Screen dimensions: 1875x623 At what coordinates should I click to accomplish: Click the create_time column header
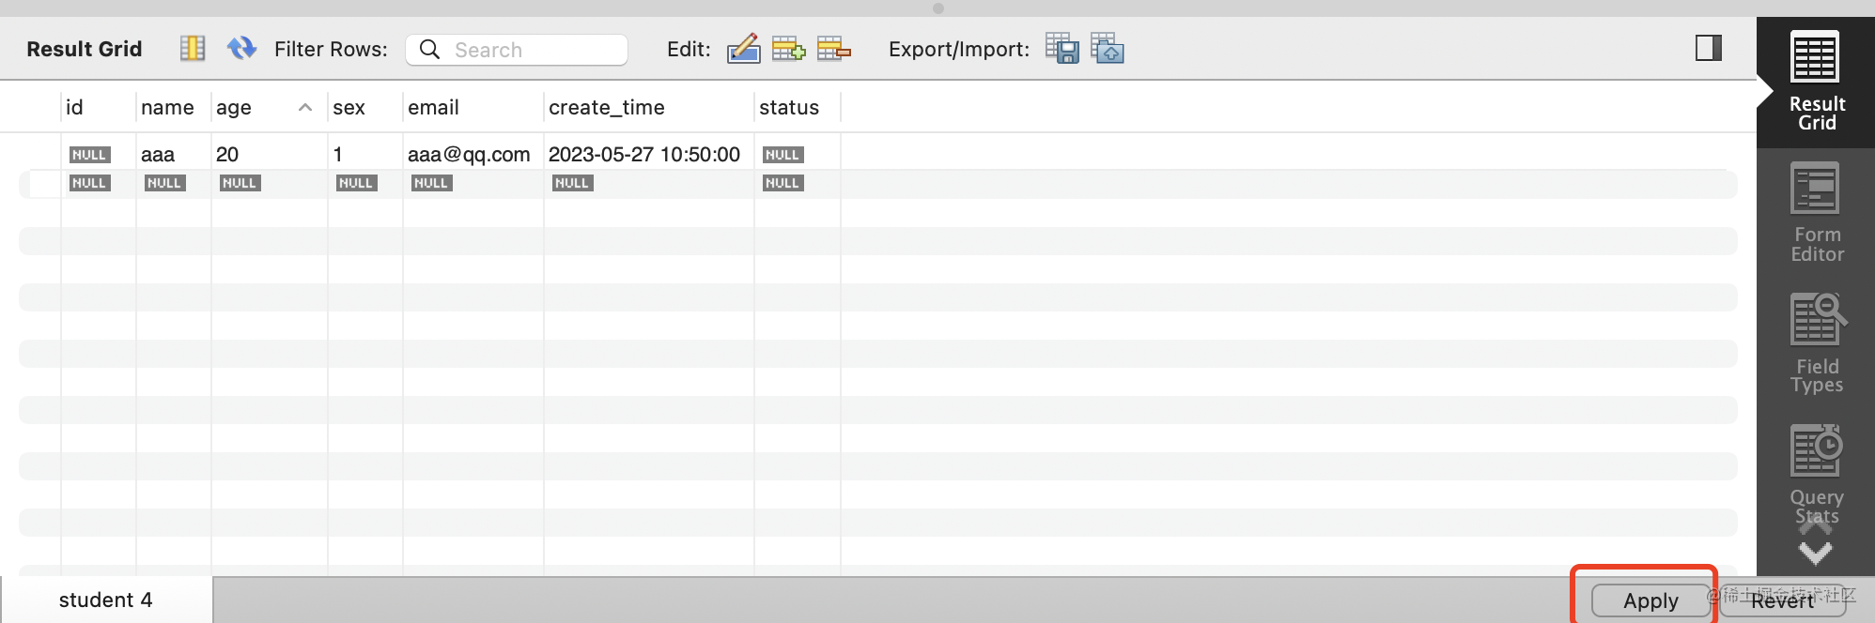tap(607, 108)
